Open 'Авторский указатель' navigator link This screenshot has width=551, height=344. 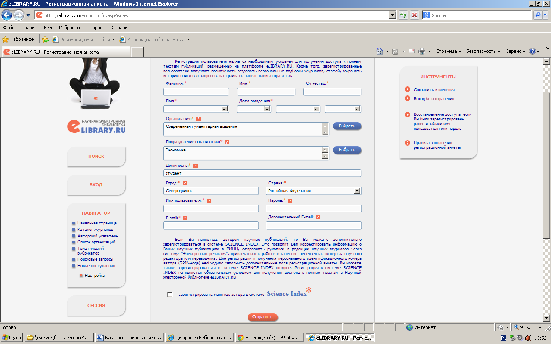point(98,236)
